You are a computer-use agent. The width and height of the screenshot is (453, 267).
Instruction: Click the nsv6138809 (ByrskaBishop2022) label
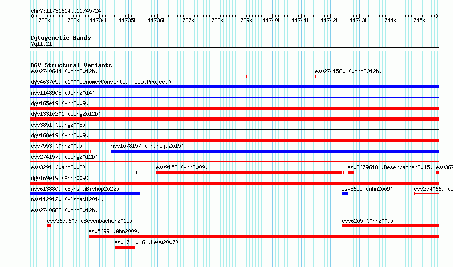tap(75, 189)
